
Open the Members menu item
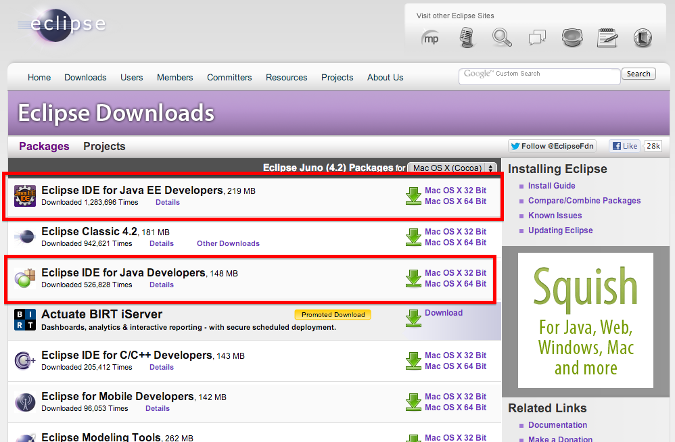point(174,78)
